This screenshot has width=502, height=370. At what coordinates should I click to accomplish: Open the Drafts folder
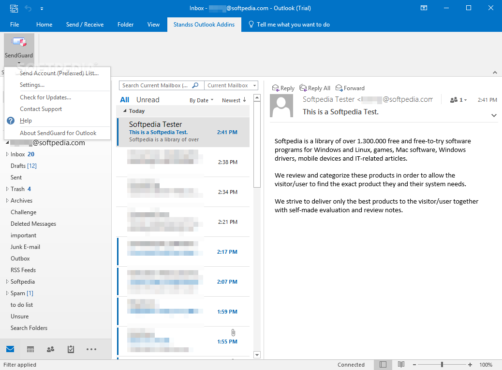[23, 165]
